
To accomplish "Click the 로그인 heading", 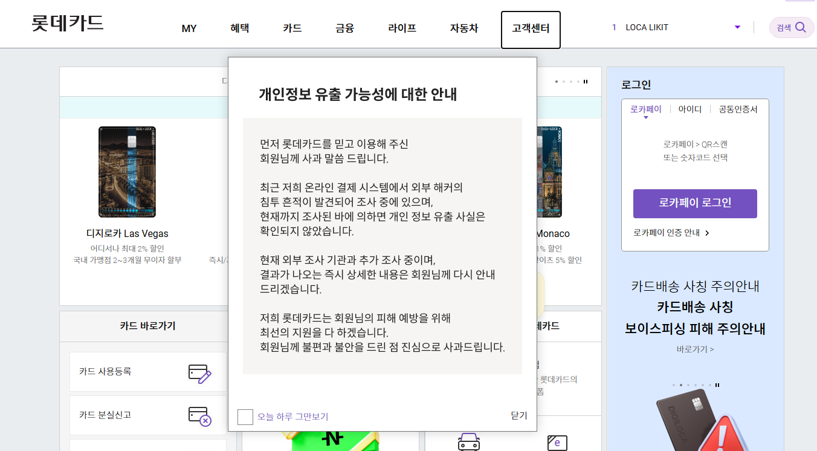I will pos(636,85).
